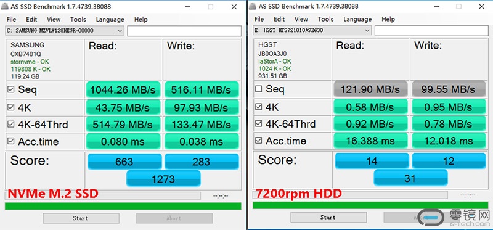Click the 121.90 MB/s Seq read result
The height and width of the screenshot is (230, 493).
coord(370,89)
